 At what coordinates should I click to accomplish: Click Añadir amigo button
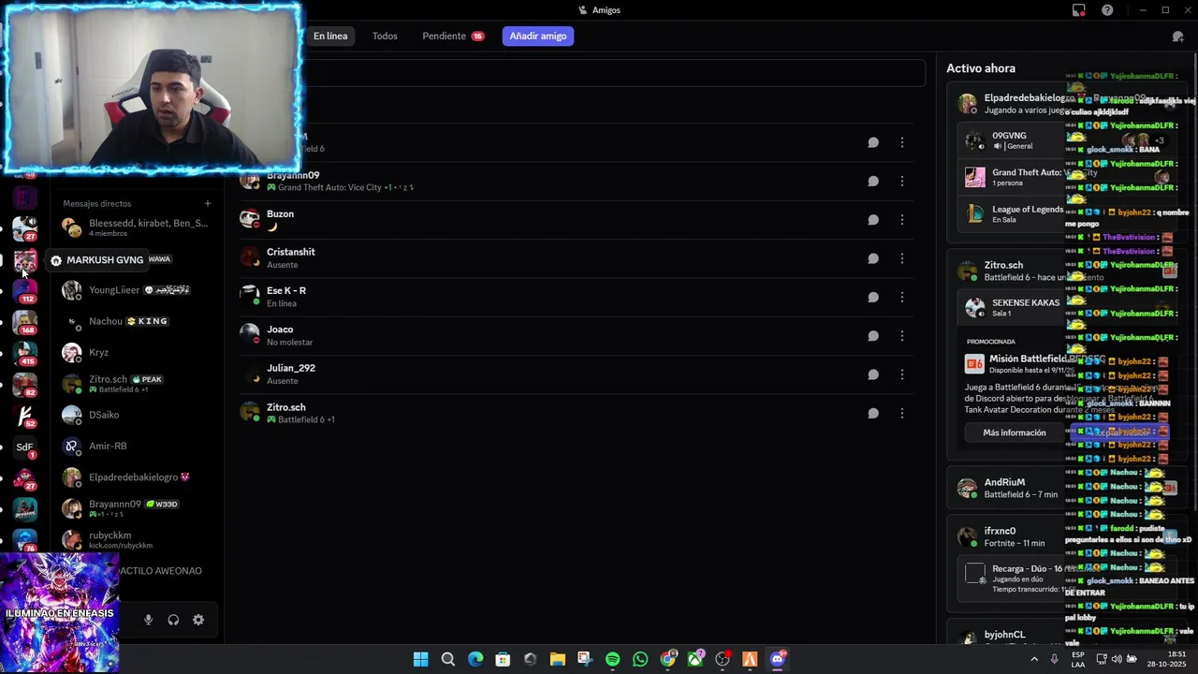(x=538, y=37)
